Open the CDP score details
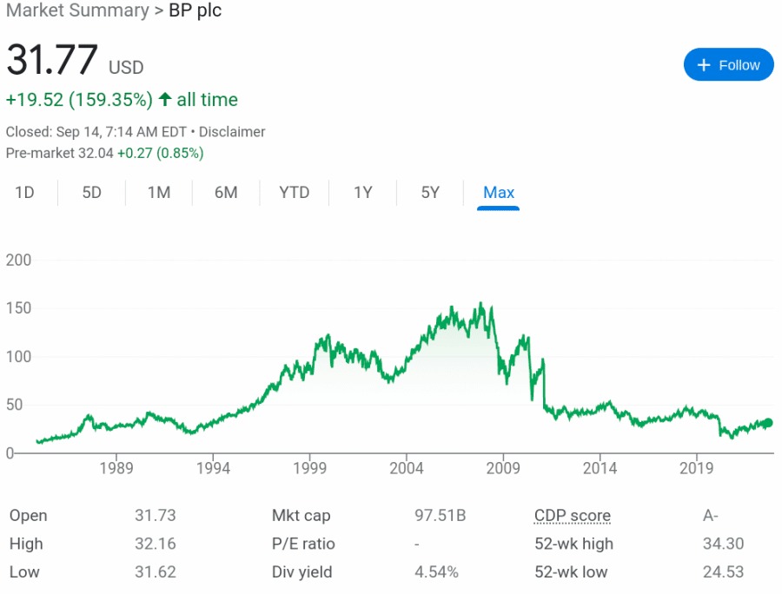The height and width of the screenshot is (594, 782). click(572, 515)
